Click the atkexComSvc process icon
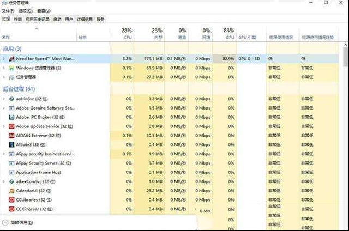Image resolution: width=349 pixels, height=231 pixels. tap(11, 181)
